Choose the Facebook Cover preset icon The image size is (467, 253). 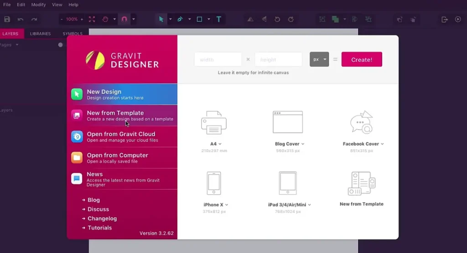tap(362, 122)
